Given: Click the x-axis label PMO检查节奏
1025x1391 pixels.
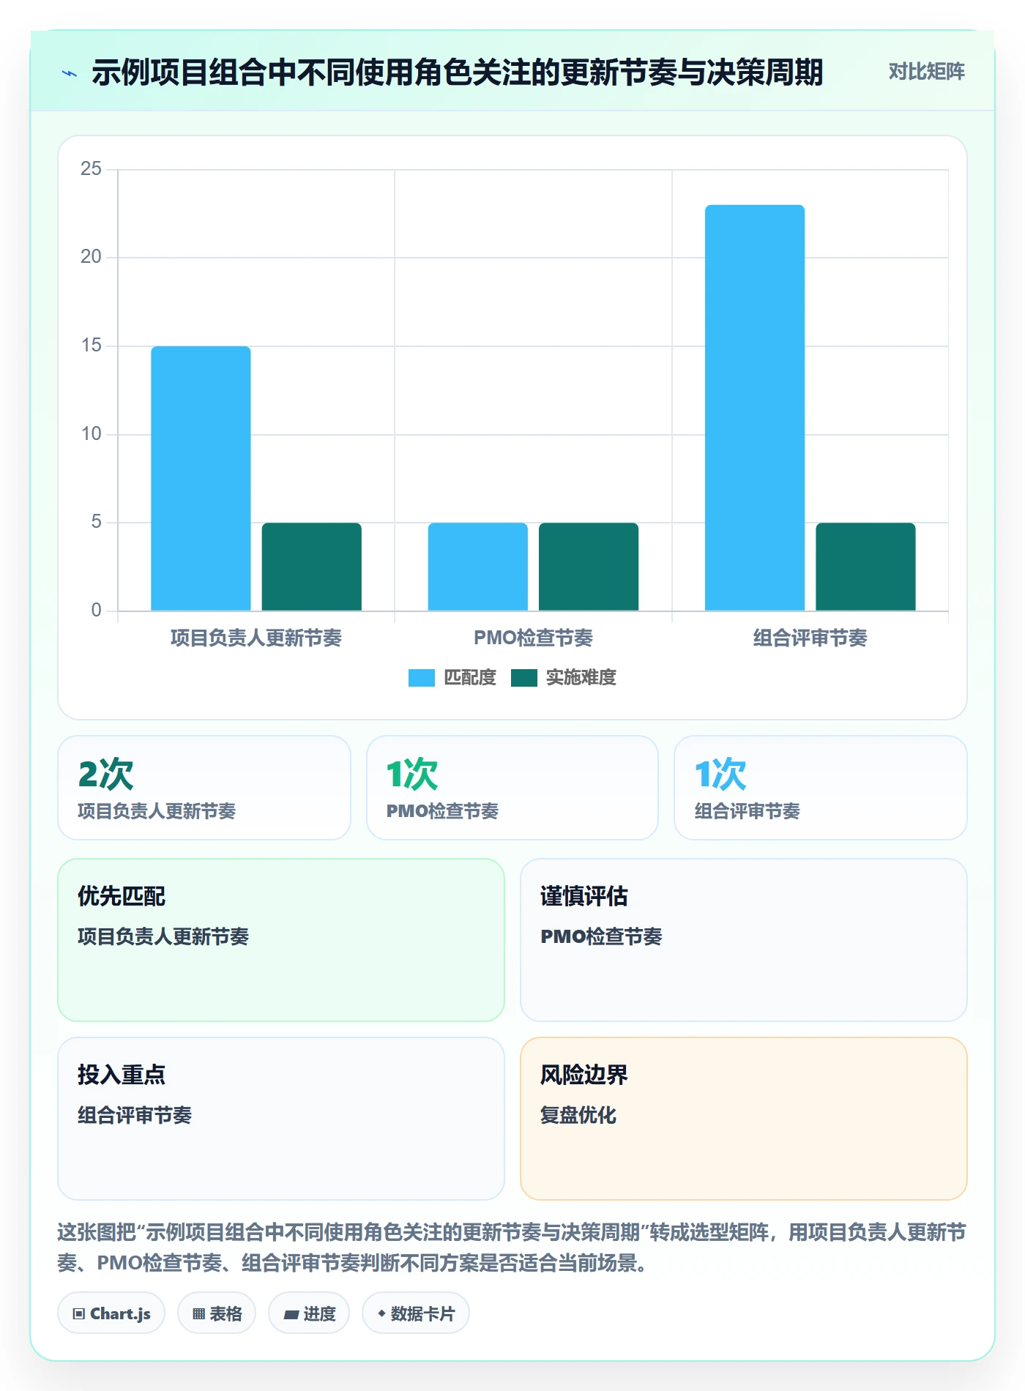Looking at the screenshot, I should point(533,638).
